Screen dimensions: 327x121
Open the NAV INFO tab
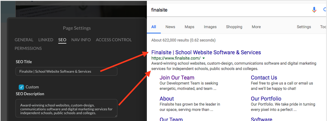pyautogui.click(x=81, y=40)
